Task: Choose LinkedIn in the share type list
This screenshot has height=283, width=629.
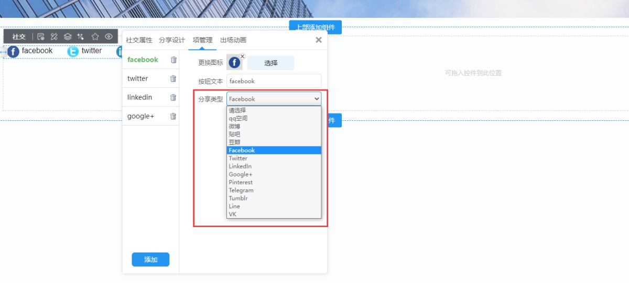Action: [x=274, y=166]
